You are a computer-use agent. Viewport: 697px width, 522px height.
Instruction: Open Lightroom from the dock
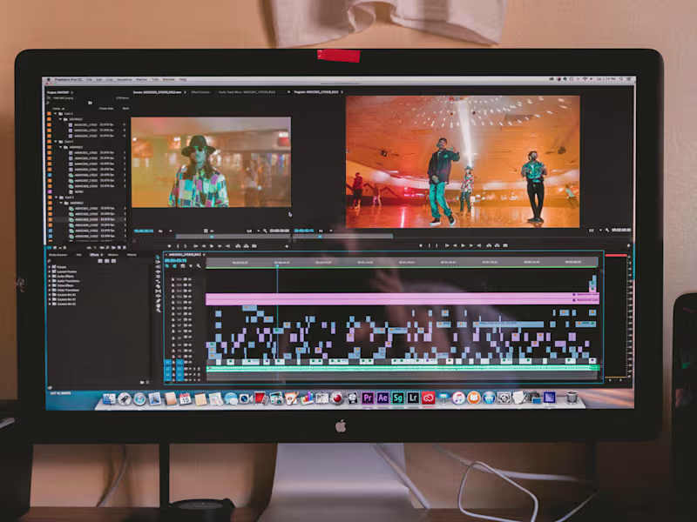click(413, 398)
